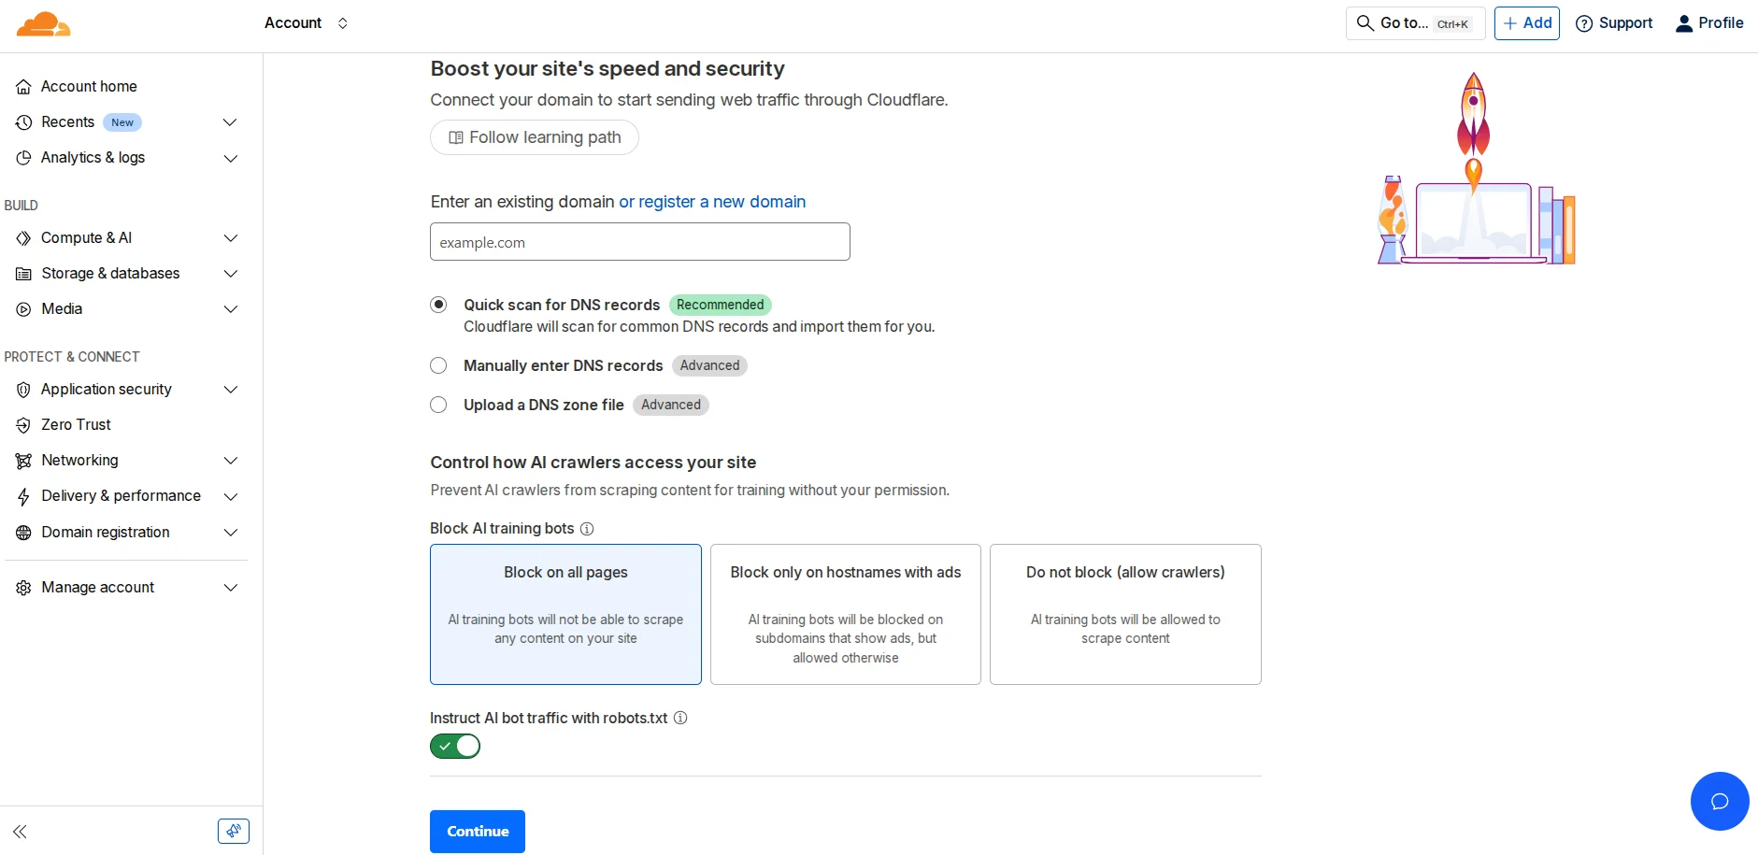Choose Manually enter DNS records
Screen dimensions: 1758x855
(x=438, y=365)
